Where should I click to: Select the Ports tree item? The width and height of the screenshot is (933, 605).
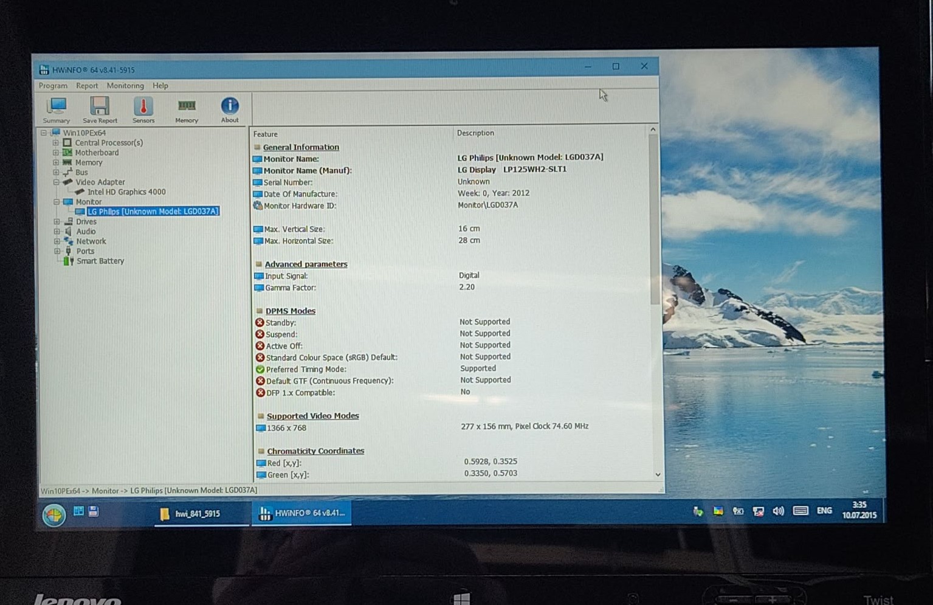pos(85,251)
